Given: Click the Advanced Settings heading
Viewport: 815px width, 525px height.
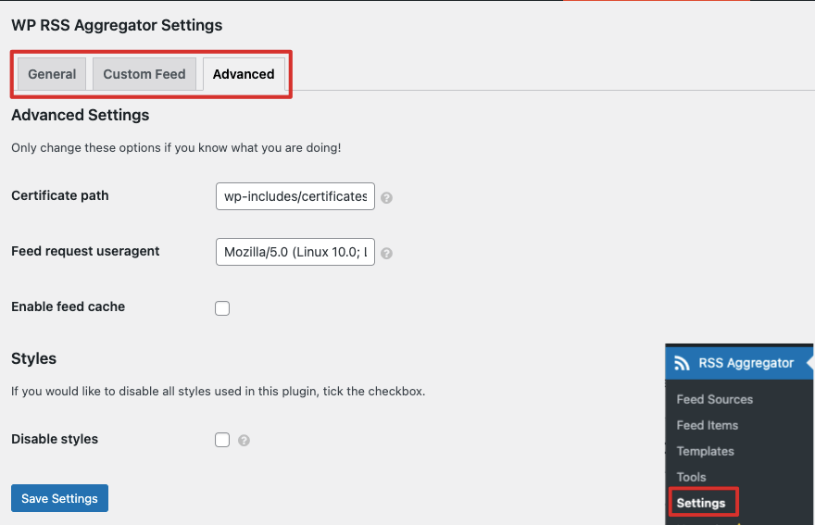Looking at the screenshot, I should point(80,115).
